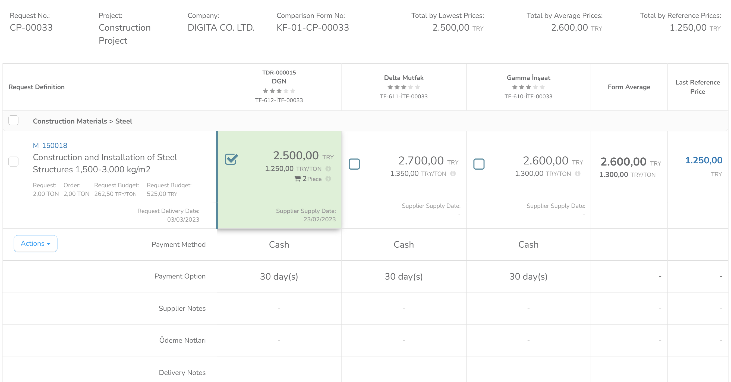Click request number CP-00033

click(x=31, y=28)
